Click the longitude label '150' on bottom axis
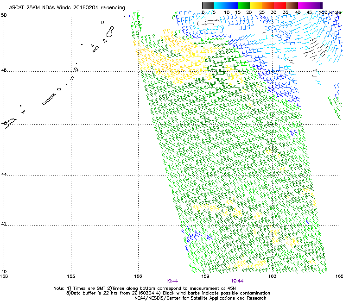The image size is (343, 301). [4, 276]
